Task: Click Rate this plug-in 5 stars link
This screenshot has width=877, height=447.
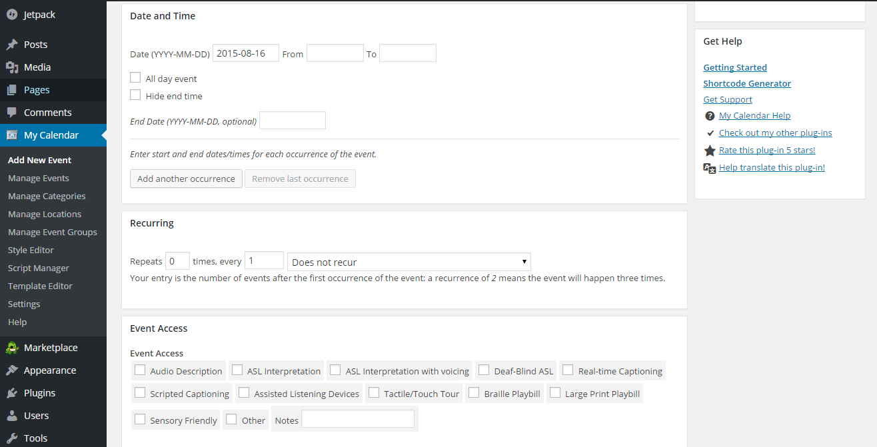Action: click(767, 150)
